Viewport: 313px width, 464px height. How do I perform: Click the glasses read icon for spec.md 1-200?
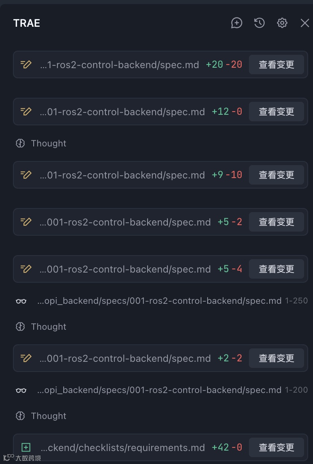(21, 390)
